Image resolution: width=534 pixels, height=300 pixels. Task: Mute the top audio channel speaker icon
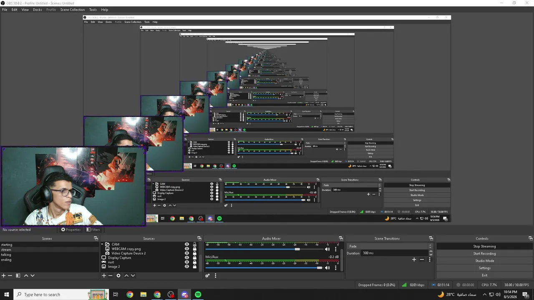tap(327, 249)
